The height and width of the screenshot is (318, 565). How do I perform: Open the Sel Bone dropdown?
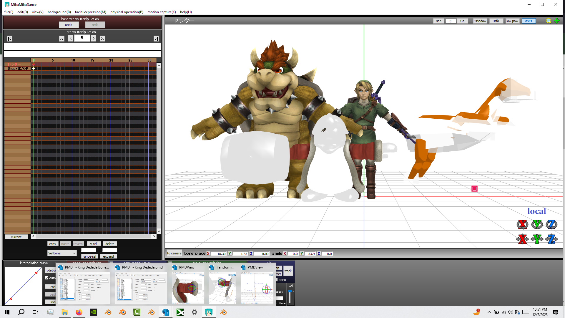(x=62, y=253)
